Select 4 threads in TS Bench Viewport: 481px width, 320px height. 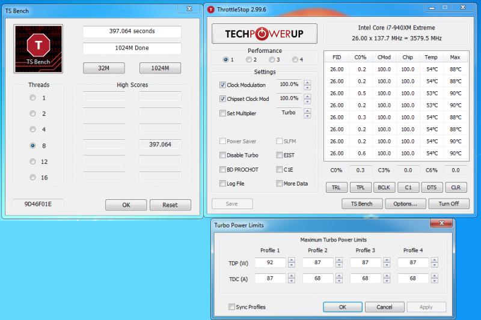[32, 129]
